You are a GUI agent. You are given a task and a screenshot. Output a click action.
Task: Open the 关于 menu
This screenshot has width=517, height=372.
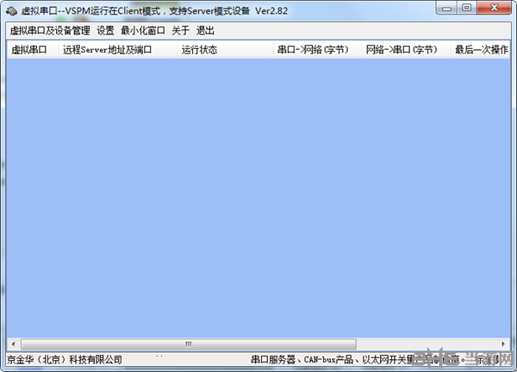pos(180,31)
